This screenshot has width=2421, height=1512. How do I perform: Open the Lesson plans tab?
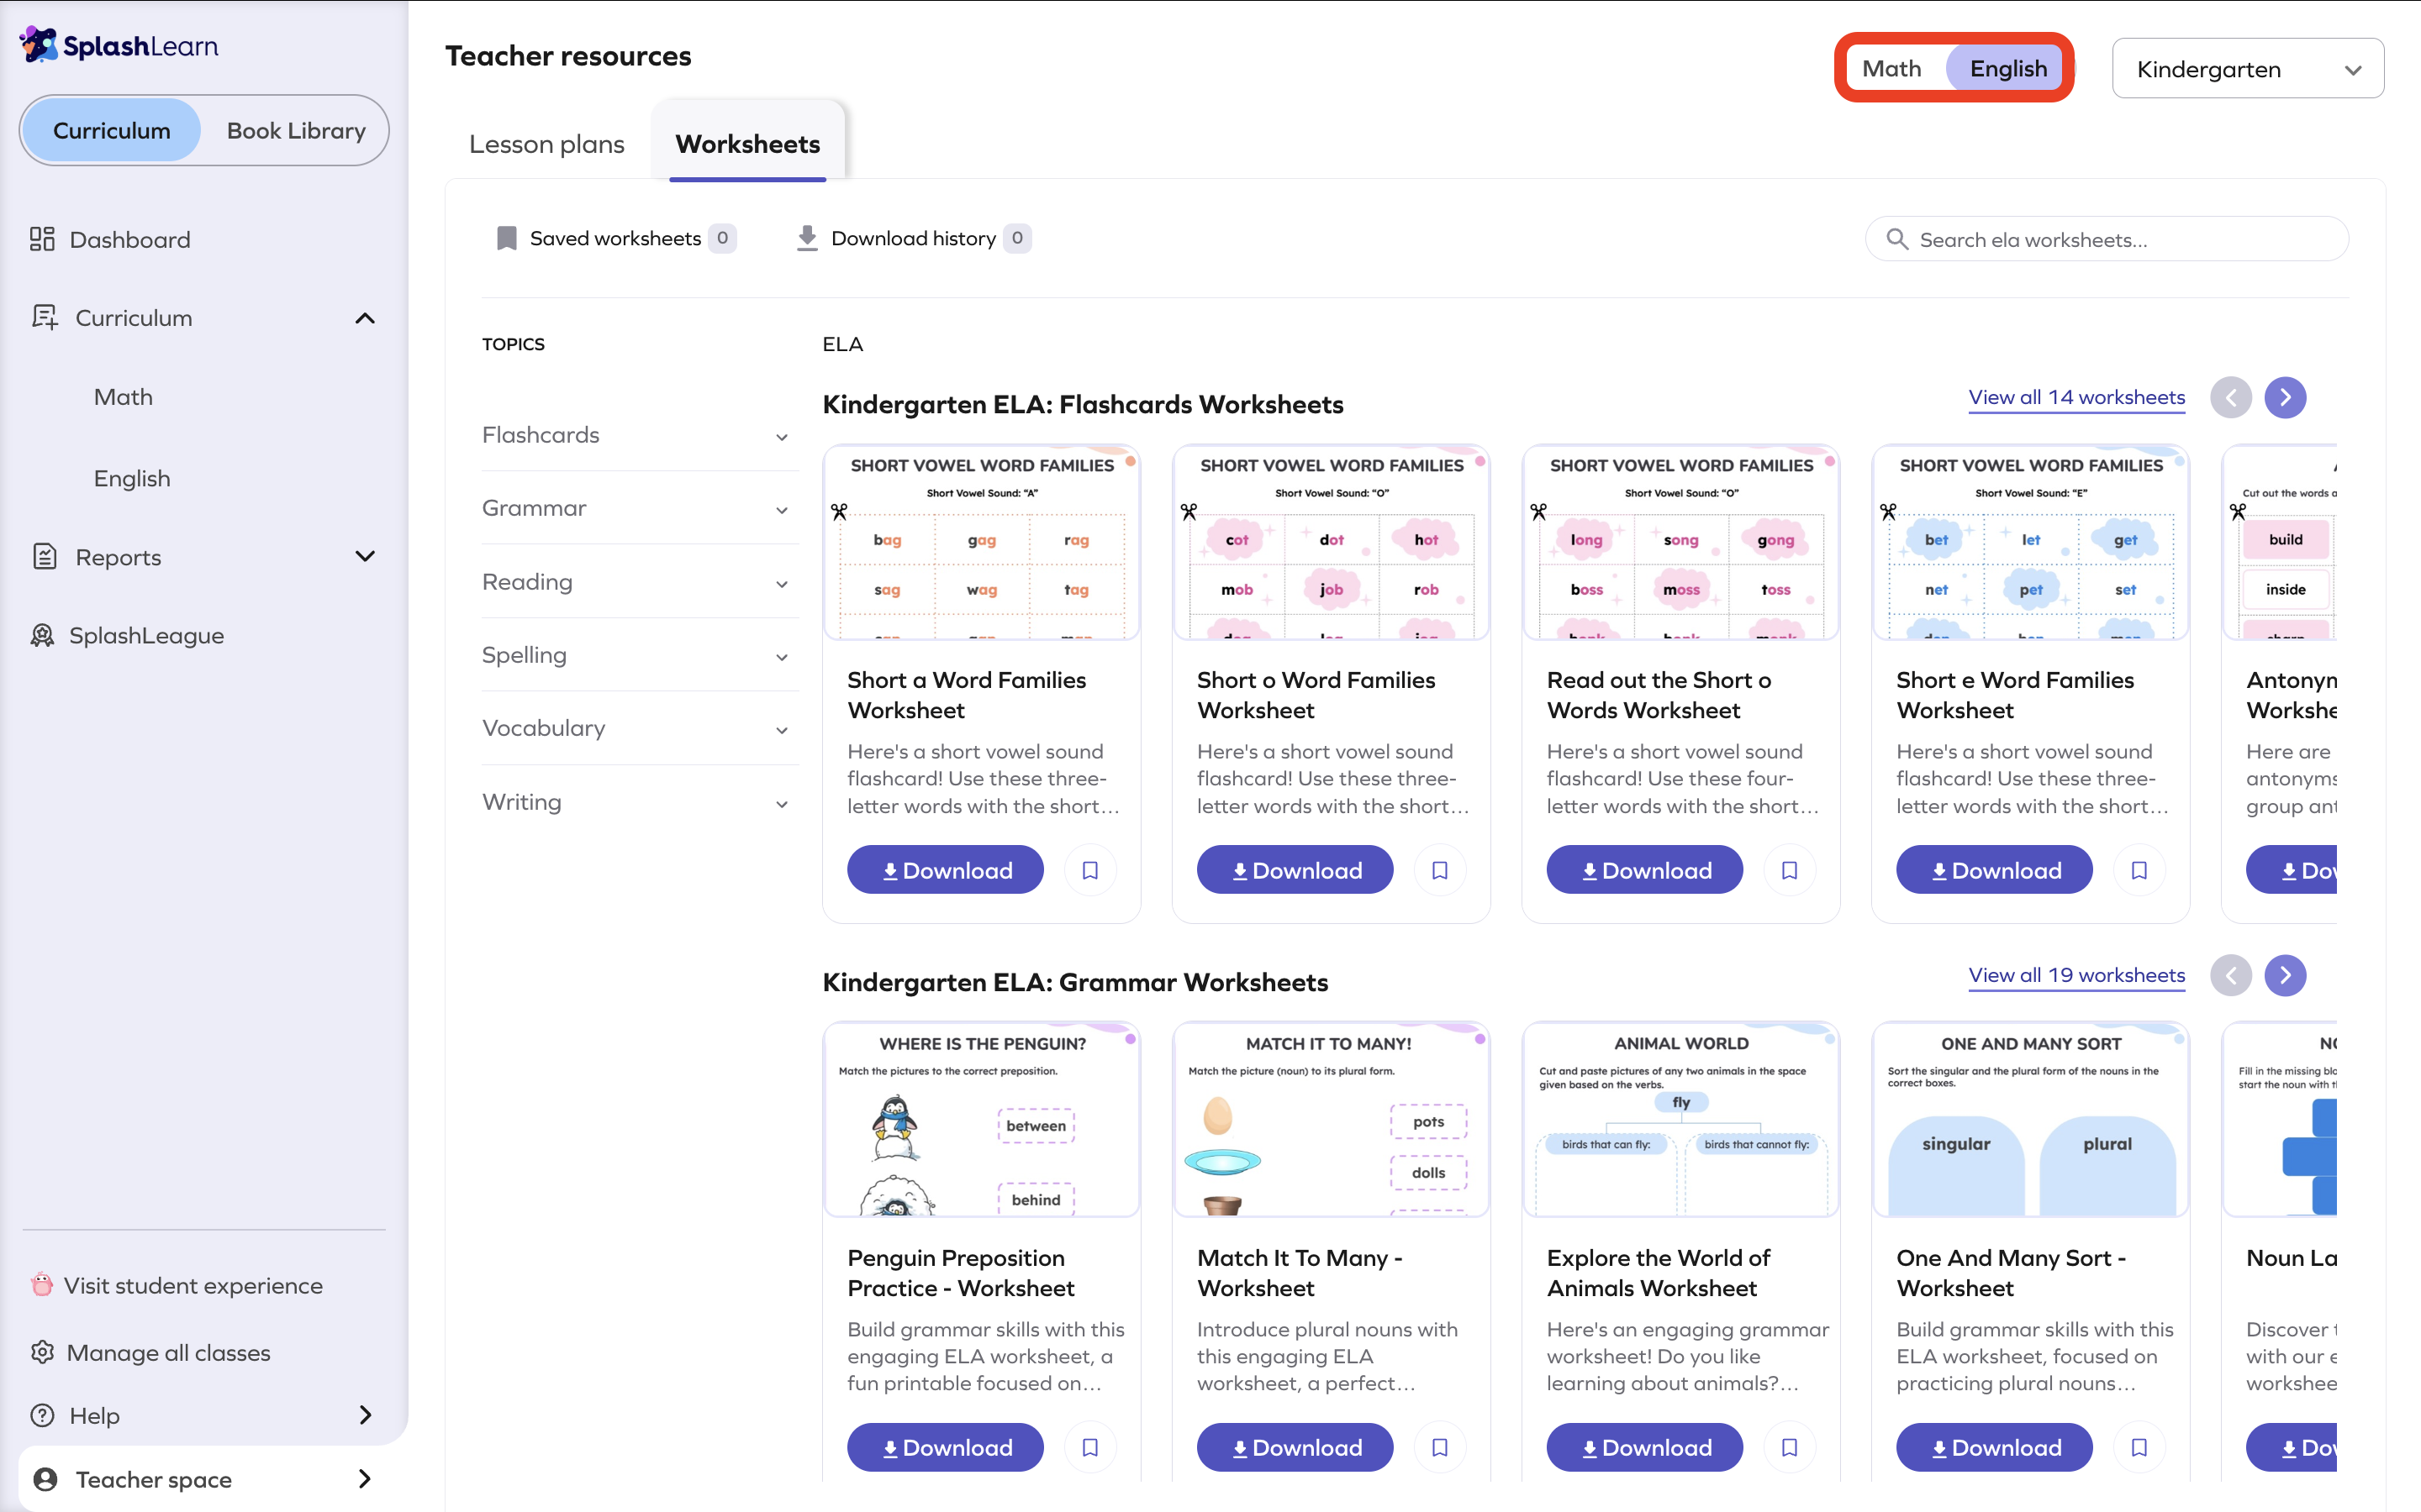pyautogui.click(x=546, y=144)
